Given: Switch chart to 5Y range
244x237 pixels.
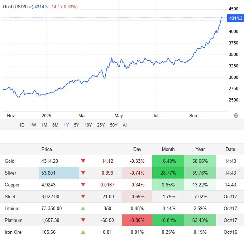Looking at the screenshot, I should coord(76,125).
